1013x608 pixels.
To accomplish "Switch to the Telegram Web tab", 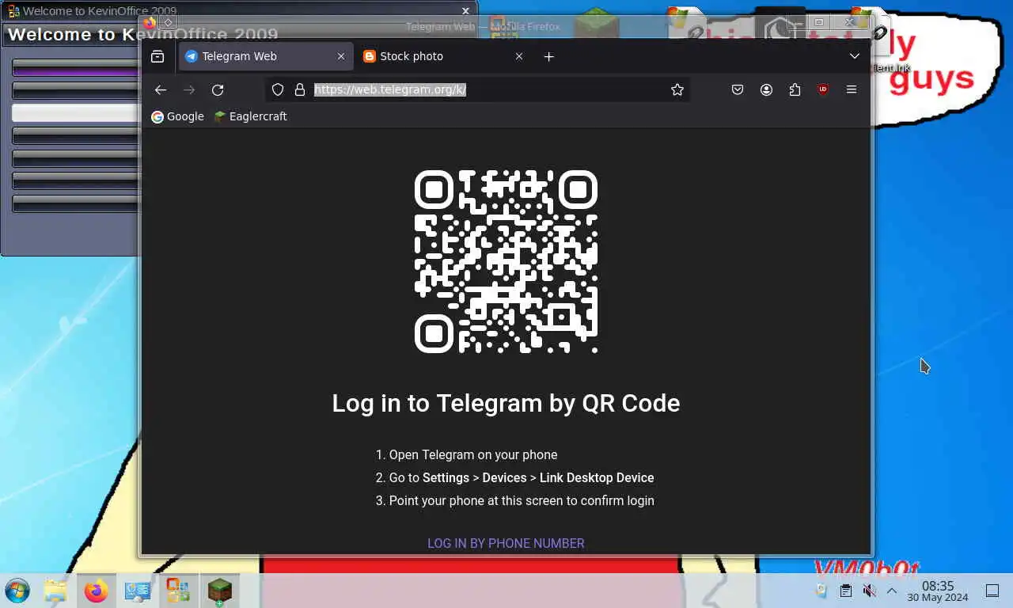I will 267,56.
